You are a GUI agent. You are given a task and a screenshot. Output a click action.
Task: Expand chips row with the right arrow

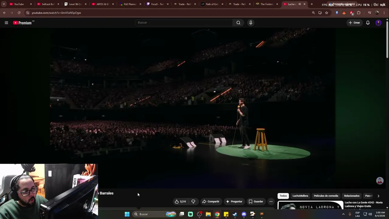pos(378,196)
